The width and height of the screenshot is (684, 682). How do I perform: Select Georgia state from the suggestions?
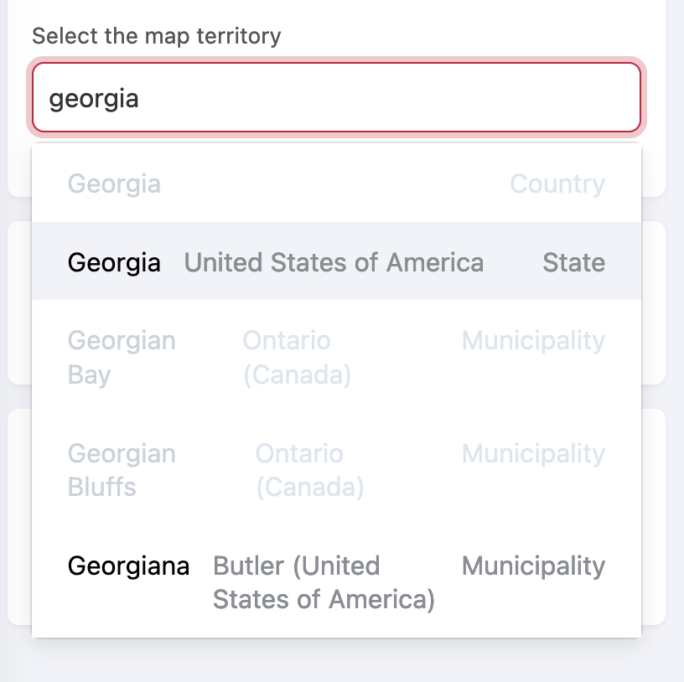pyautogui.click(x=335, y=262)
